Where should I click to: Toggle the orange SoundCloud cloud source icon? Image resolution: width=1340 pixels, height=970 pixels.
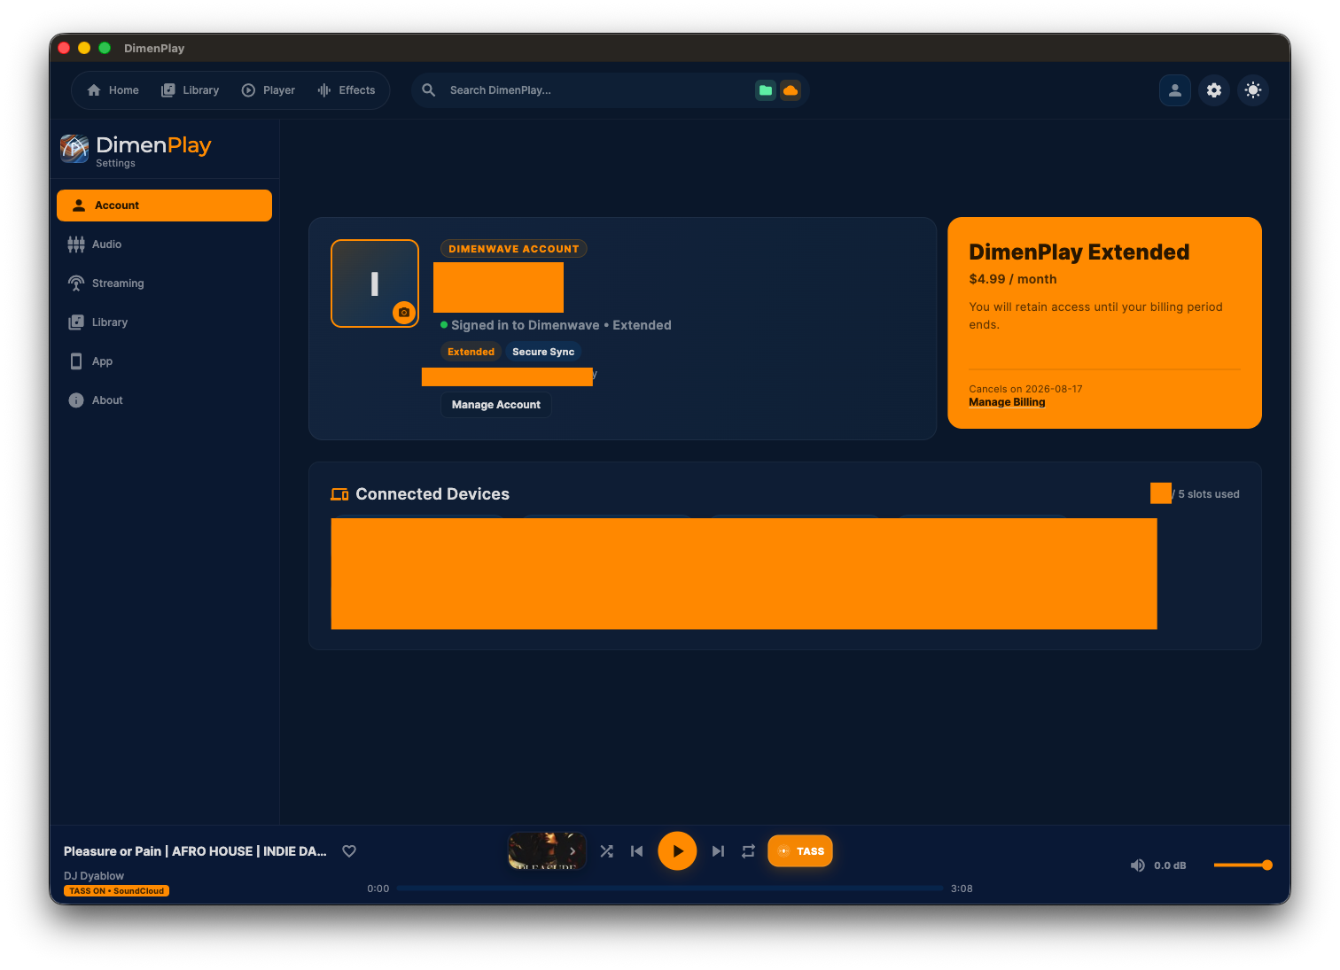click(791, 90)
